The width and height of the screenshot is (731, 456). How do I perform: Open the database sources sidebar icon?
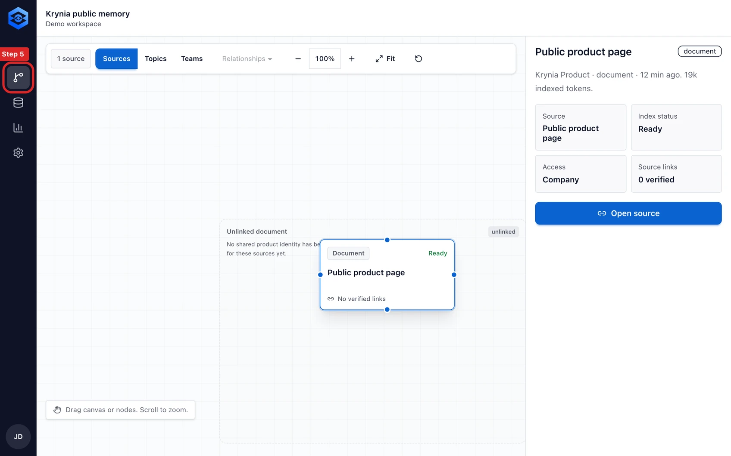pos(18,102)
